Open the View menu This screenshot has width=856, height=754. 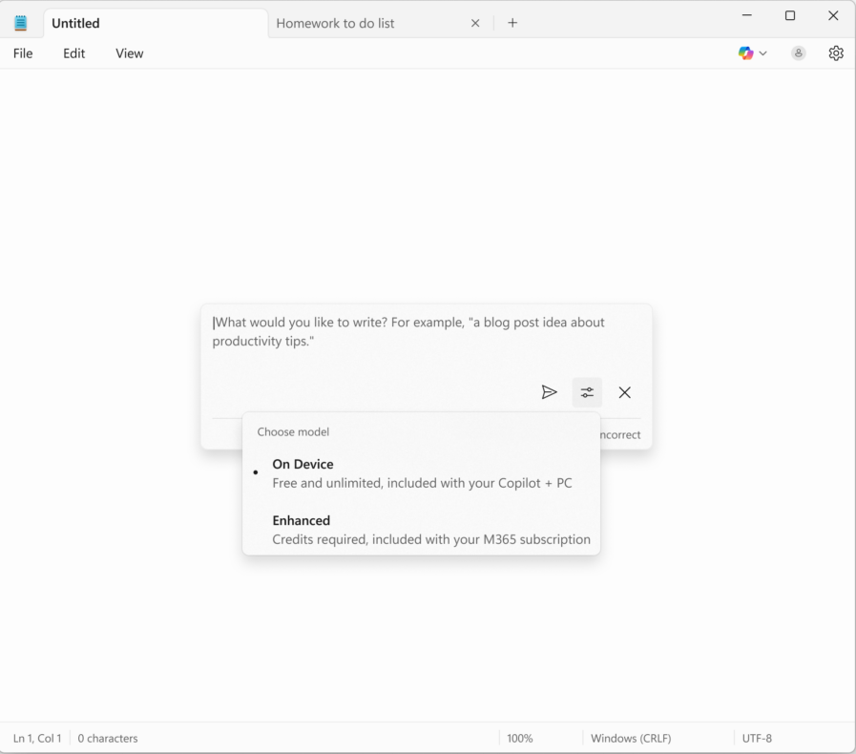click(x=130, y=52)
